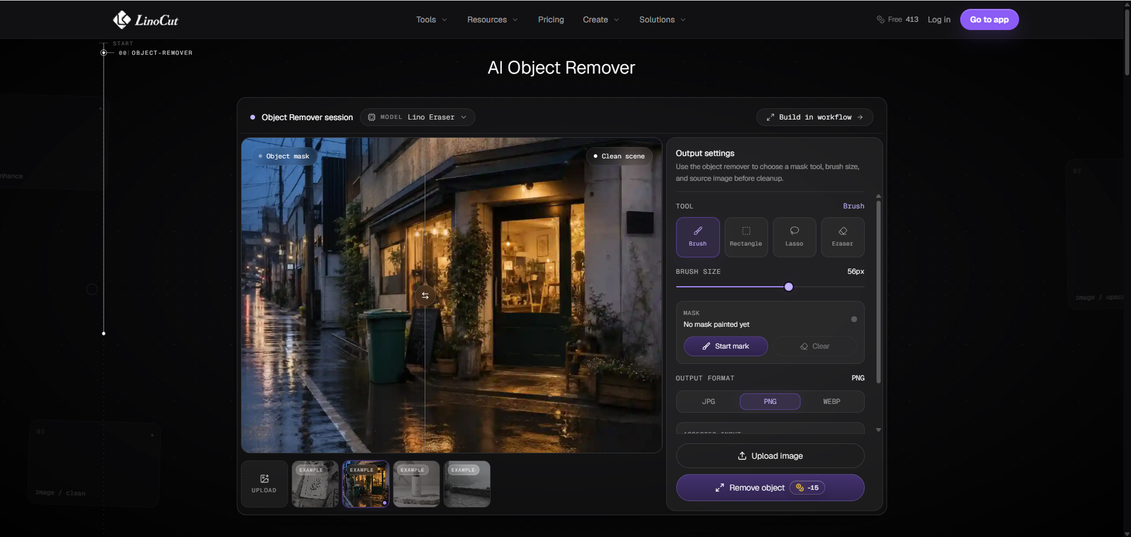Click Build in workflow link

coord(815,117)
